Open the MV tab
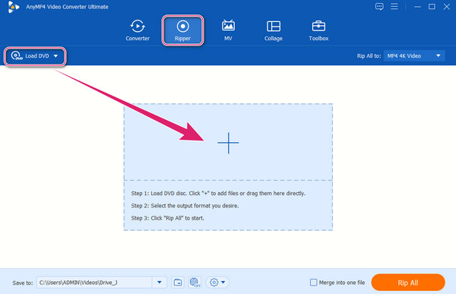 228,30
